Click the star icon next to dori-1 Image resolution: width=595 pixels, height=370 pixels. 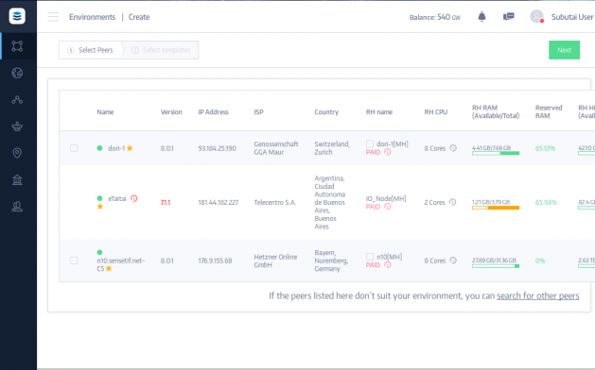tap(130, 148)
